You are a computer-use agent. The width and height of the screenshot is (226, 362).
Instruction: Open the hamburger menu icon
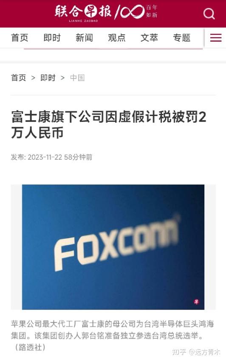pyautogui.click(x=216, y=38)
